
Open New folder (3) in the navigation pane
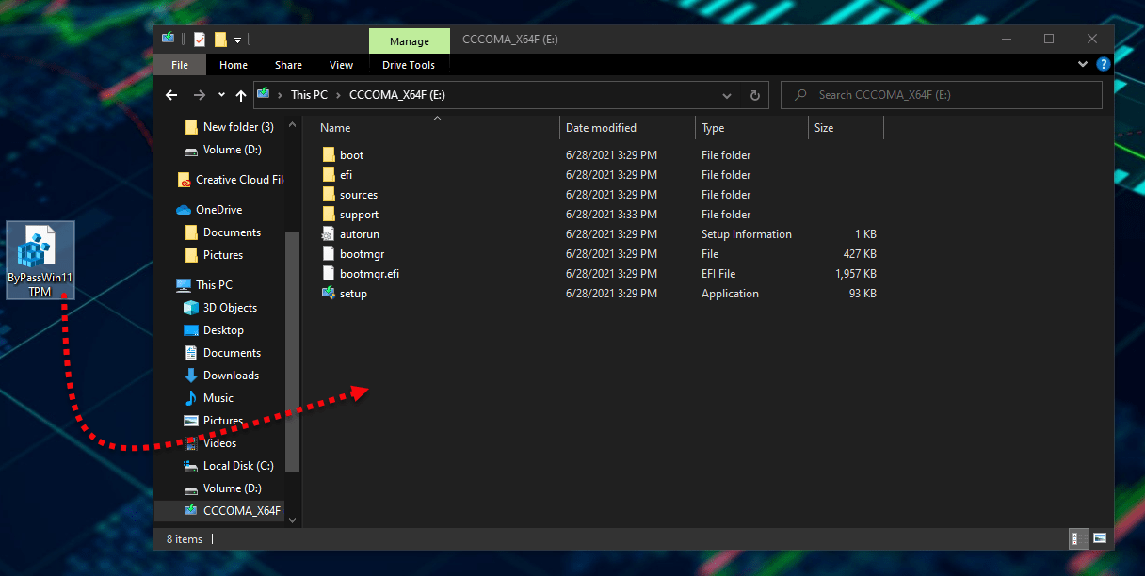point(238,127)
